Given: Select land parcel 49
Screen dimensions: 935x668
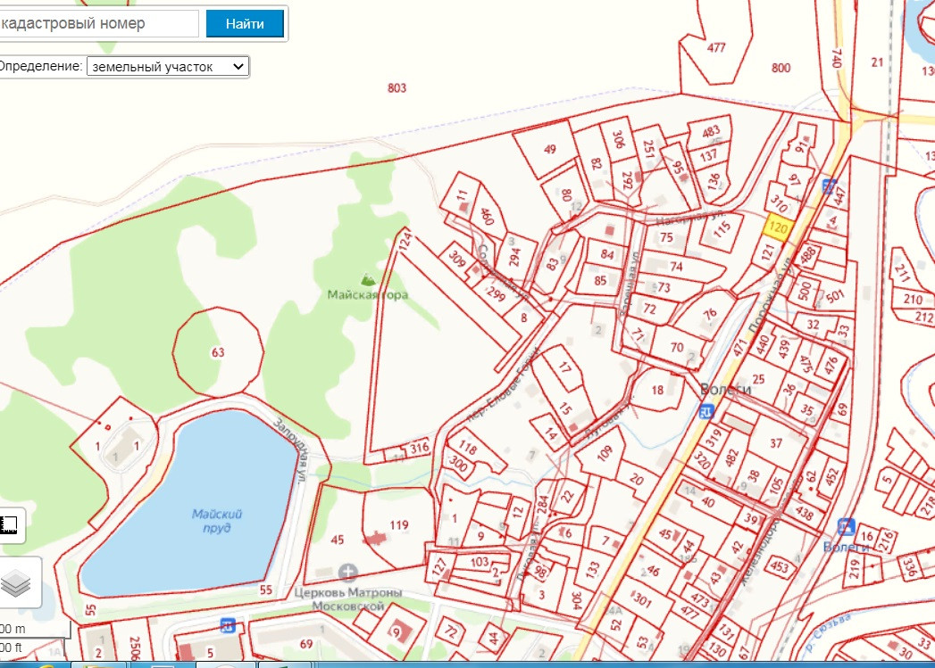Looking at the screenshot, I should click(547, 150).
